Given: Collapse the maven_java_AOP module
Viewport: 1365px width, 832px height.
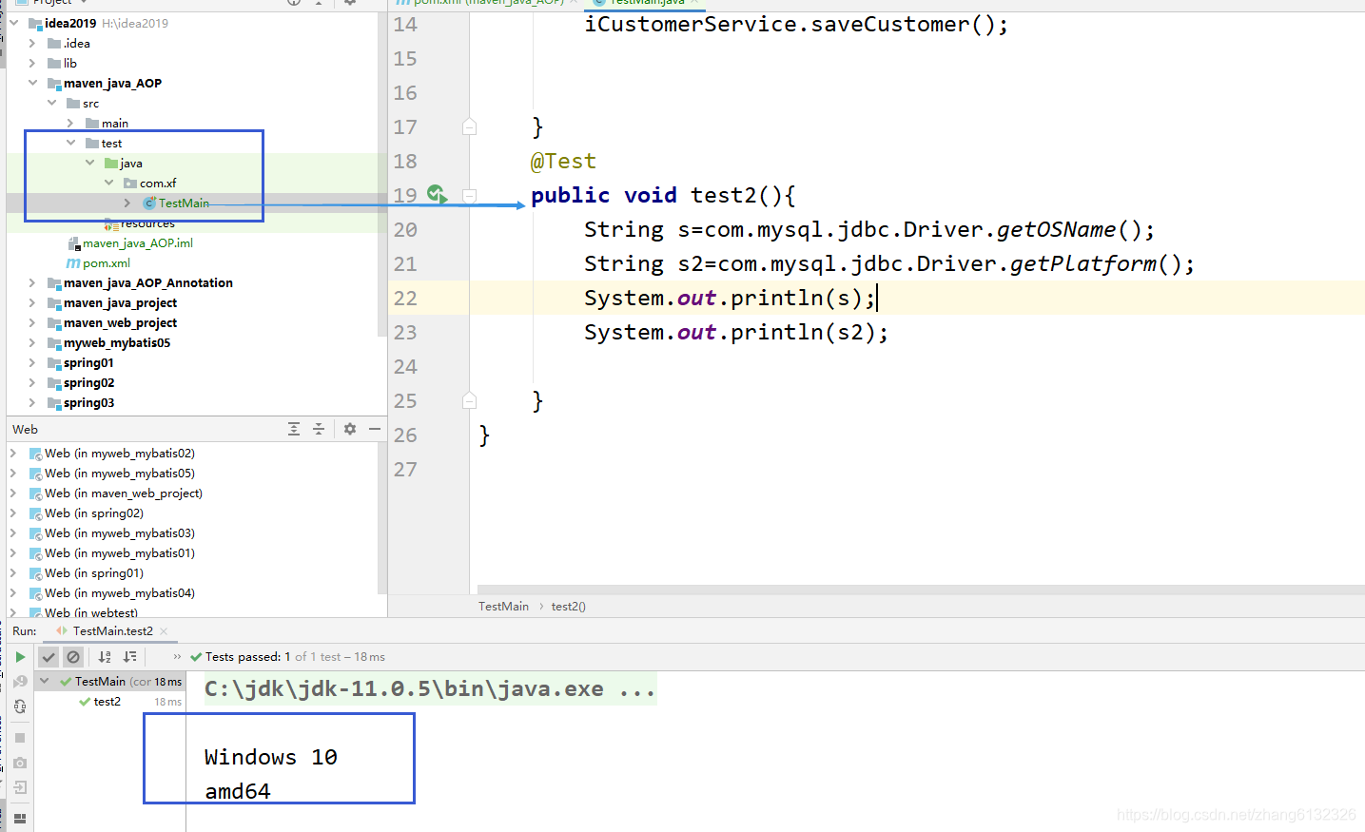Looking at the screenshot, I should pyautogui.click(x=32, y=83).
